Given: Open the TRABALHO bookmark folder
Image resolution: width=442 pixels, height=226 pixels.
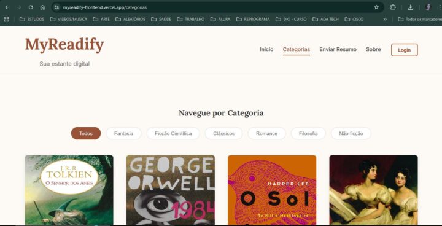Looking at the screenshot, I should click(x=190, y=19).
